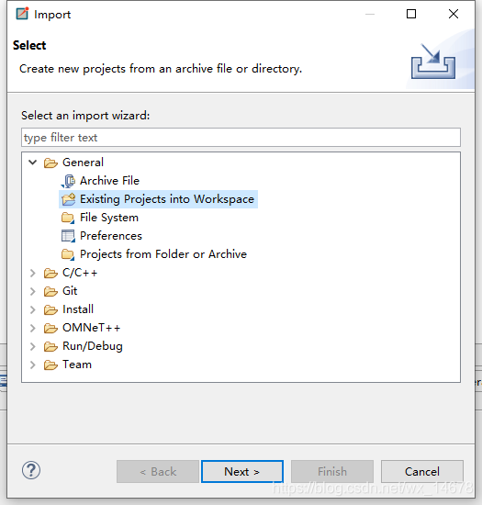The width and height of the screenshot is (482, 505).
Task: Select File System wizard entry
Action: coord(109,218)
